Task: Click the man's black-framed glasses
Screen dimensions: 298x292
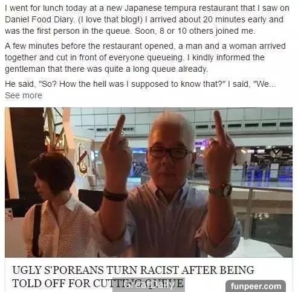Action: tap(170, 153)
